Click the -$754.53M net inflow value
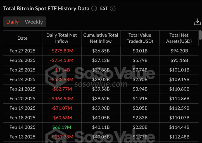 [x=61, y=60]
